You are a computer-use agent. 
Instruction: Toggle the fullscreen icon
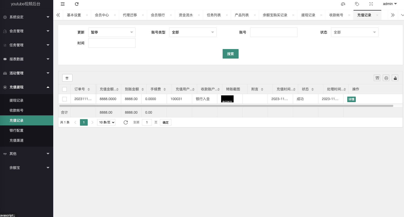pyautogui.click(x=371, y=4)
